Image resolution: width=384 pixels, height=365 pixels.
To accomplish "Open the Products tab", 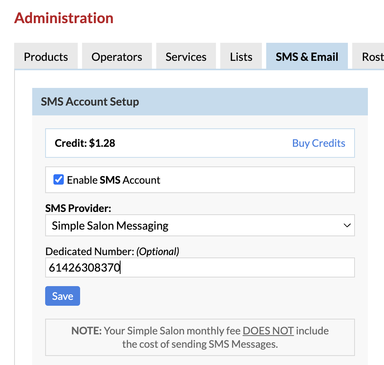I will pos(46,56).
